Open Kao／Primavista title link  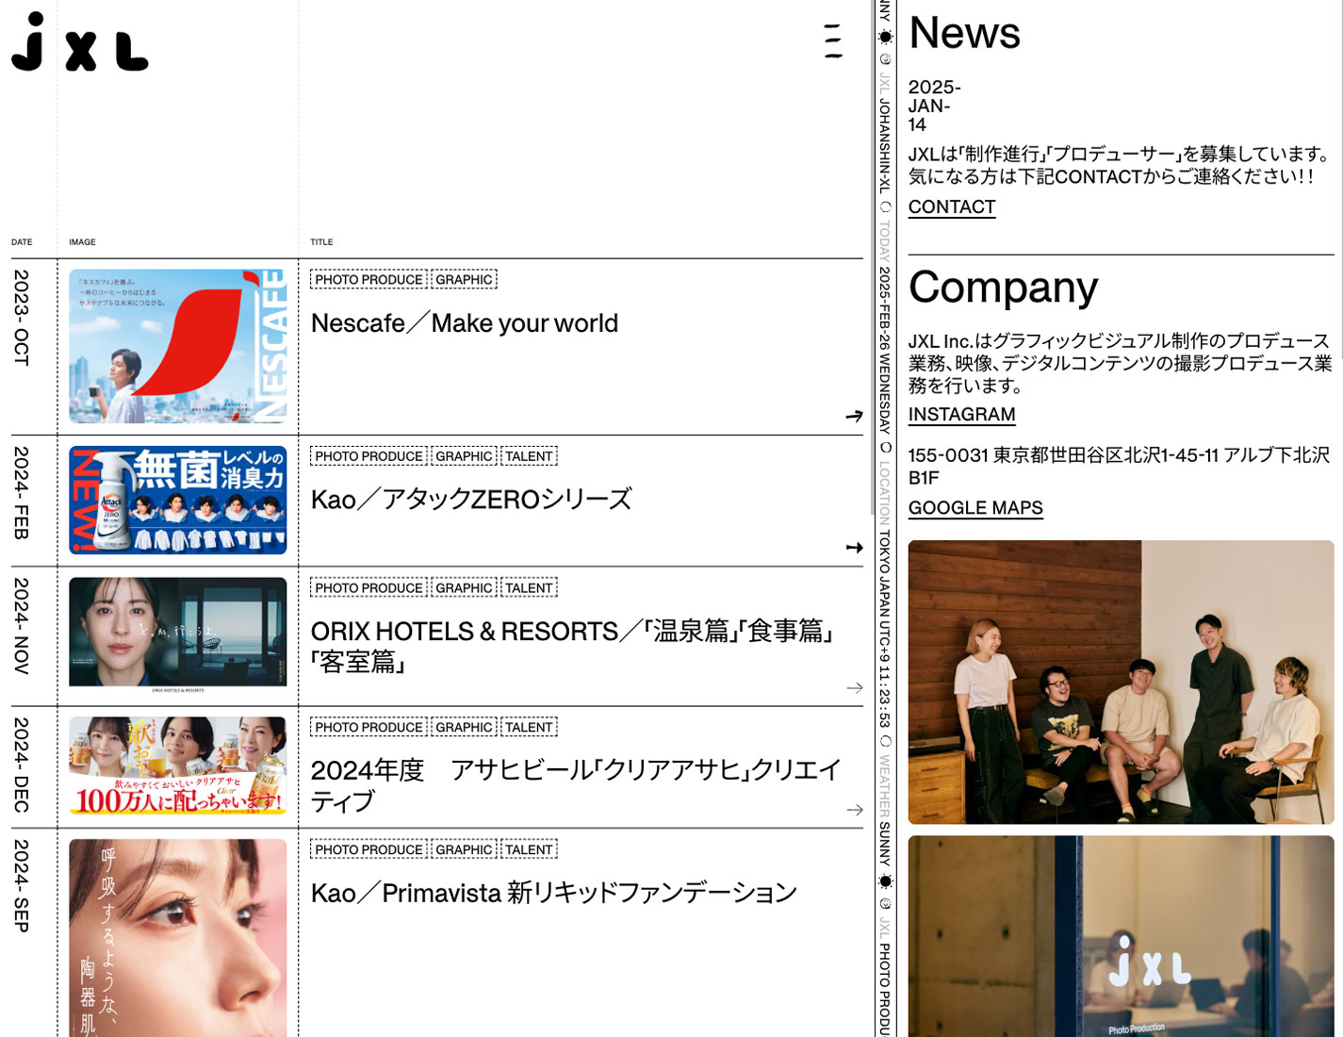(554, 893)
